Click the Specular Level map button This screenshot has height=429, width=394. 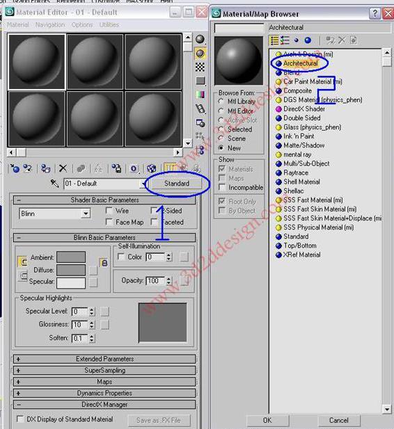(x=104, y=311)
